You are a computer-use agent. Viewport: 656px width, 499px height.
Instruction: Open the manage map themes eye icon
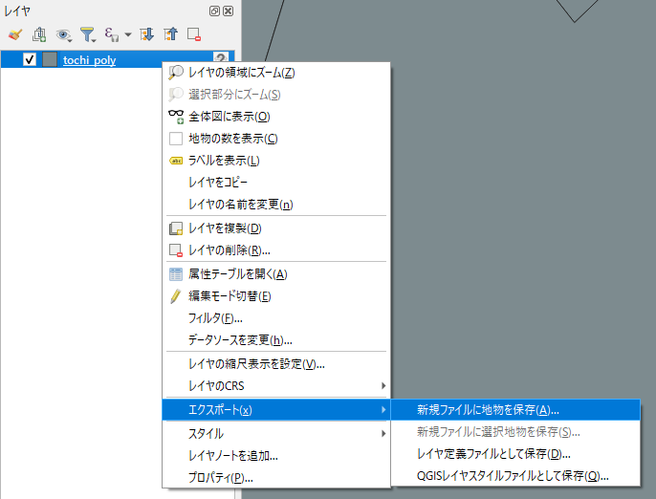[x=64, y=34]
